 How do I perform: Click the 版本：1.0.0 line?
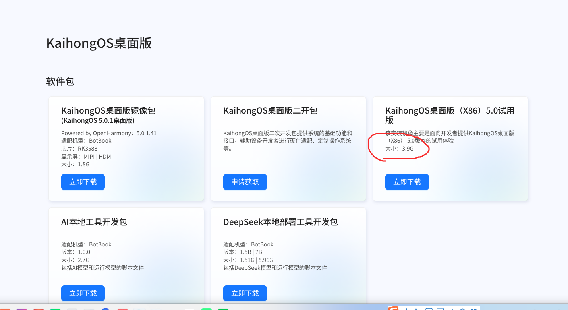pos(75,252)
